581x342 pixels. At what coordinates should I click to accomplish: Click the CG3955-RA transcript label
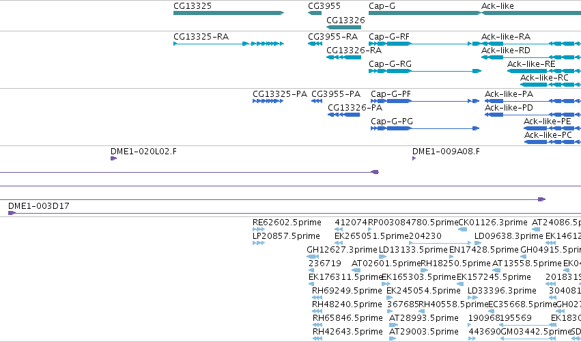(332, 37)
